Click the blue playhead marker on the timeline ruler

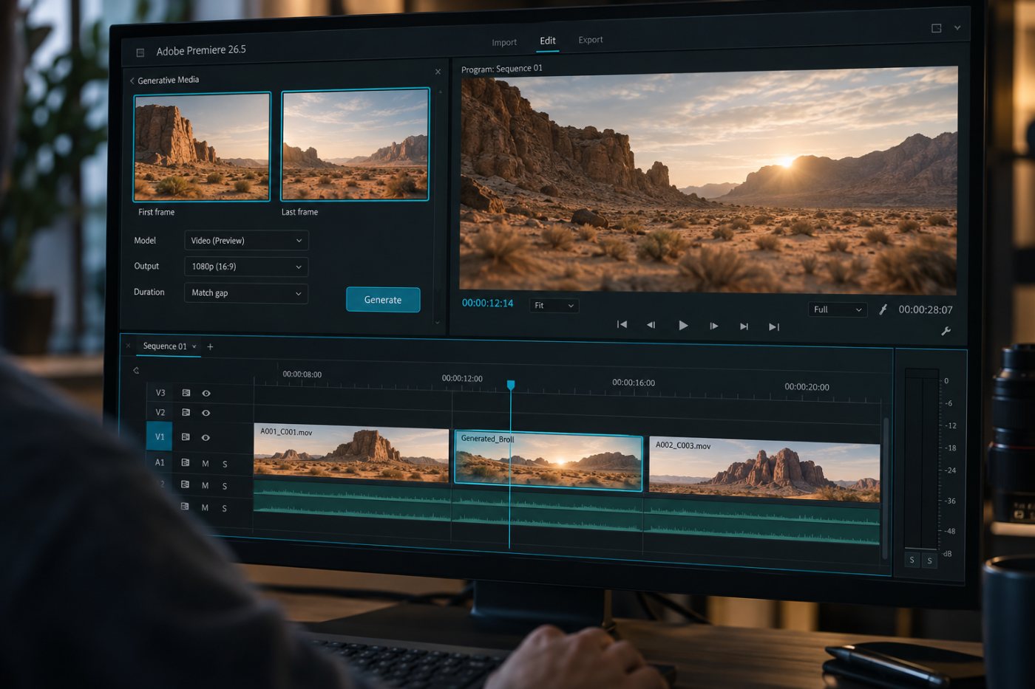click(x=510, y=385)
